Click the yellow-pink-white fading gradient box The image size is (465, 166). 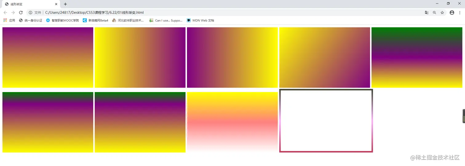pyautogui.click(x=232, y=122)
